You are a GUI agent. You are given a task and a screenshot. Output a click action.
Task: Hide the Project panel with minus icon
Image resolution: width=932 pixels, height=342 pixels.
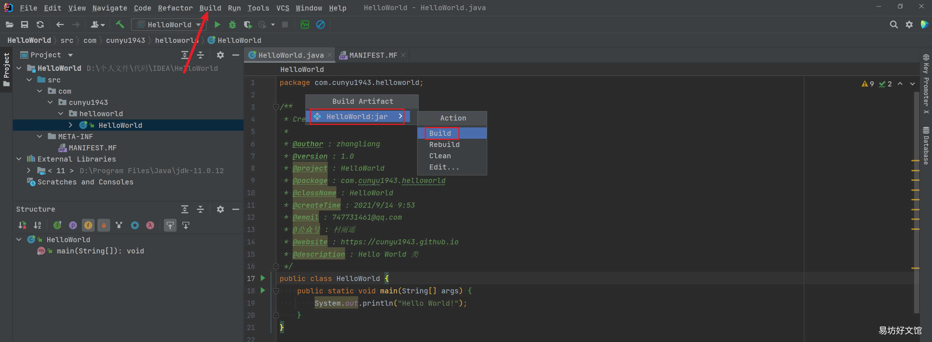click(236, 55)
